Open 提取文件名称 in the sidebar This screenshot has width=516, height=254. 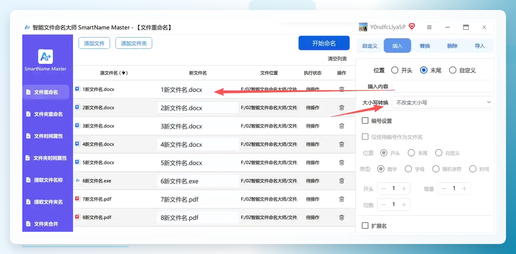click(x=46, y=180)
